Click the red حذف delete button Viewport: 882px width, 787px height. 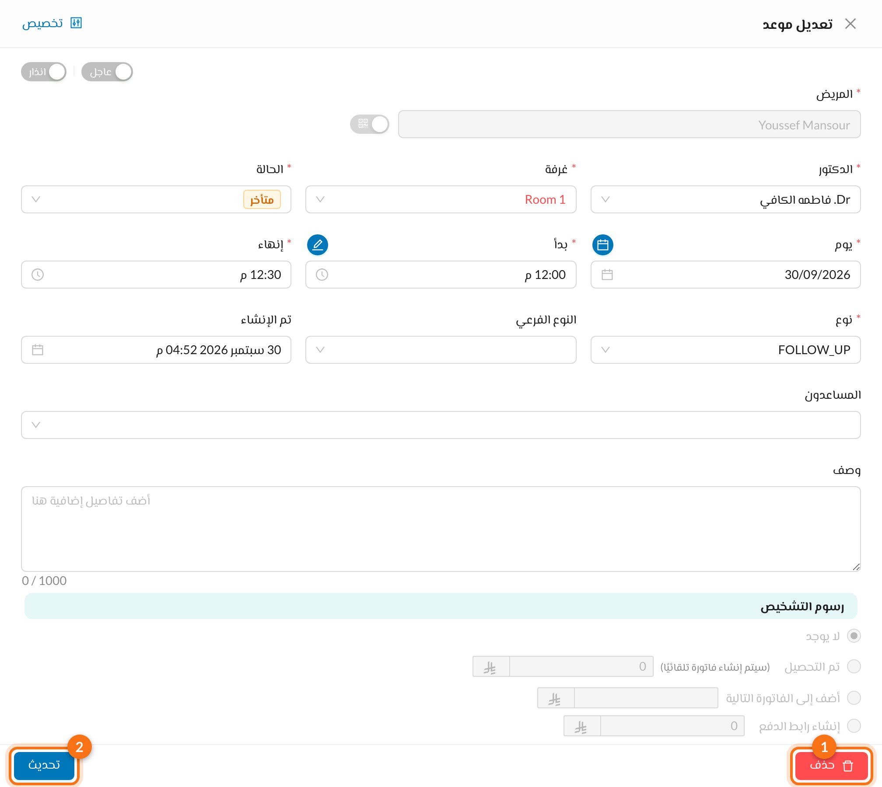[x=831, y=766]
